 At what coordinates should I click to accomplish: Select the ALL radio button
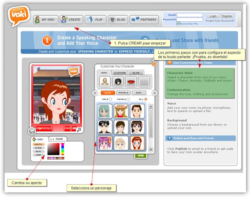[x=146, y=99]
